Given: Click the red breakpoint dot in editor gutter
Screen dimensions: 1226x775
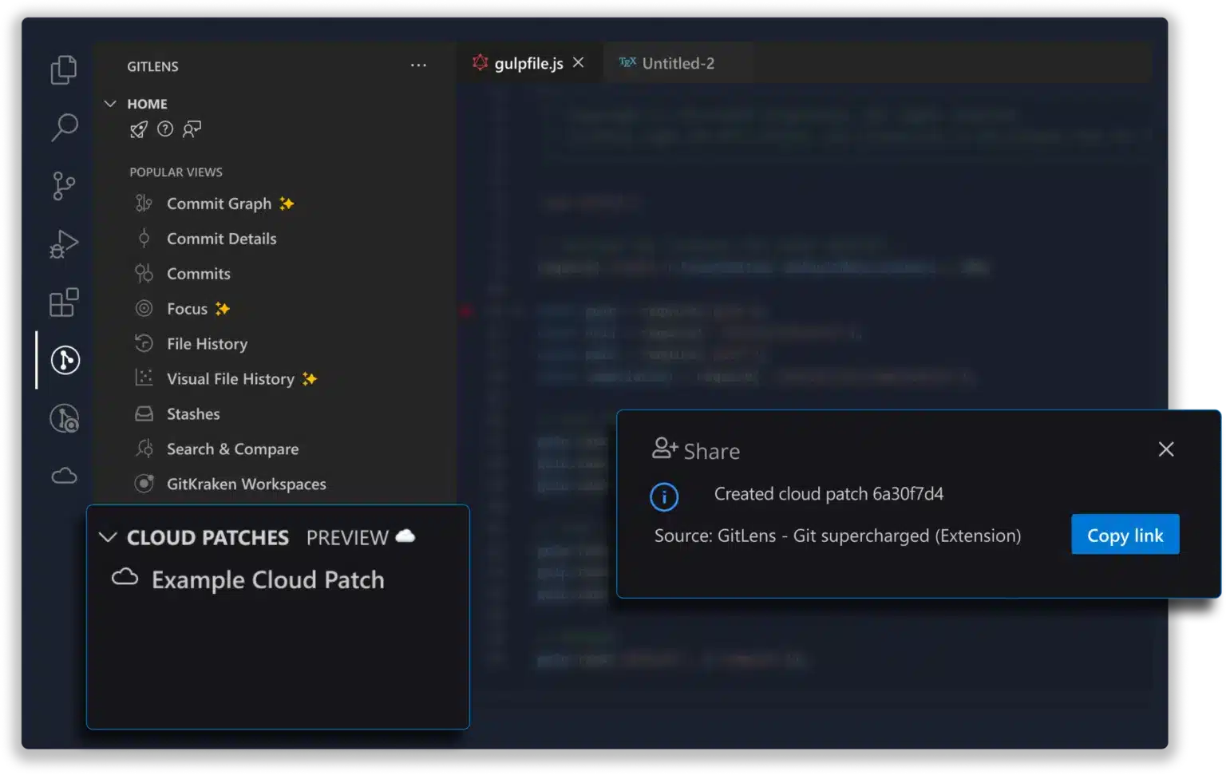Looking at the screenshot, I should [466, 310].
